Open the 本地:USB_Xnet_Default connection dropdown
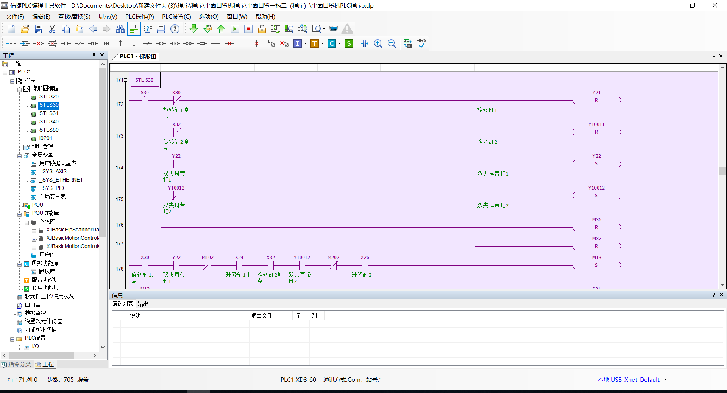Image resolution: width=727 pixels, height=393 pixels. tap(665, 380)
